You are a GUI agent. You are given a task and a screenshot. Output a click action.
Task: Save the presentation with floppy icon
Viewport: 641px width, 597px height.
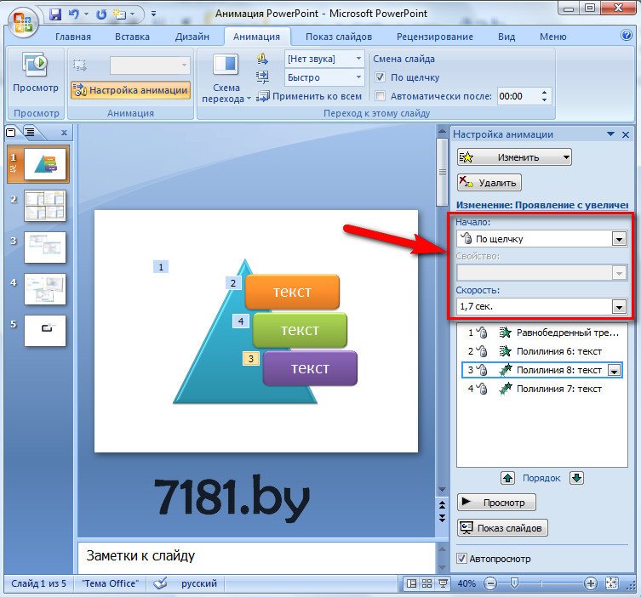click(55, 14)
